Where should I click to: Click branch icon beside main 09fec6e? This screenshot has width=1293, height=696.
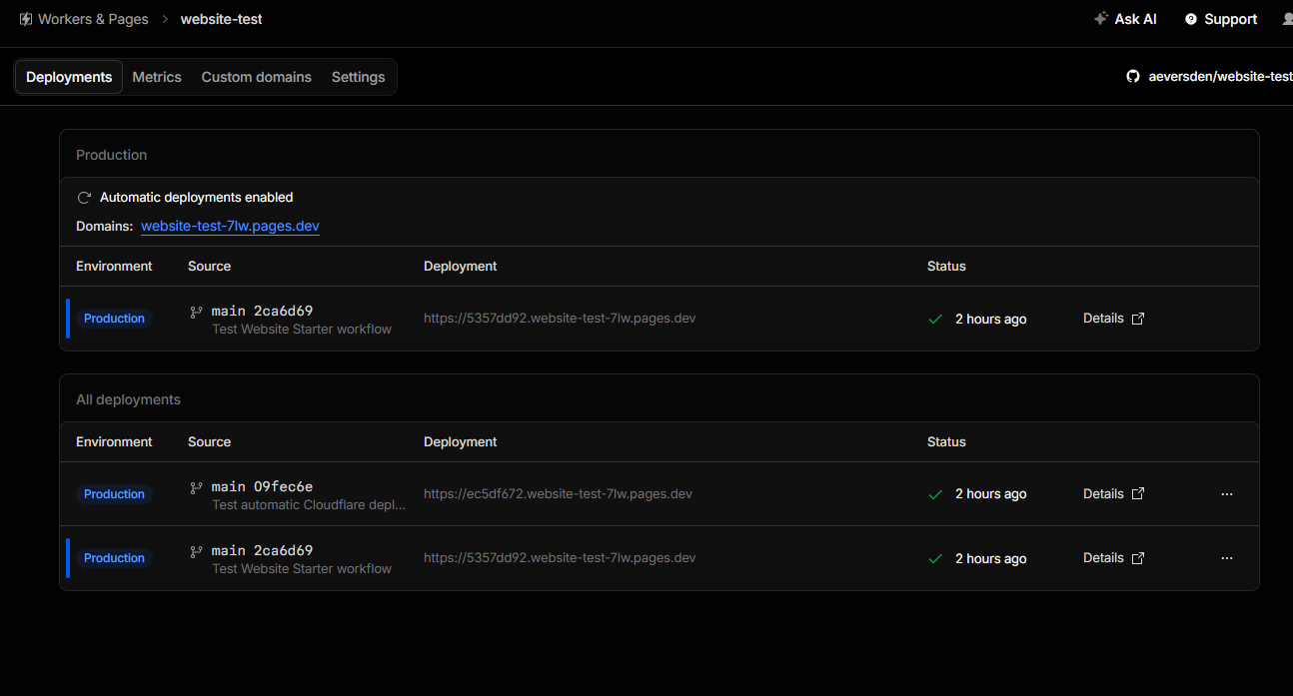196,487
